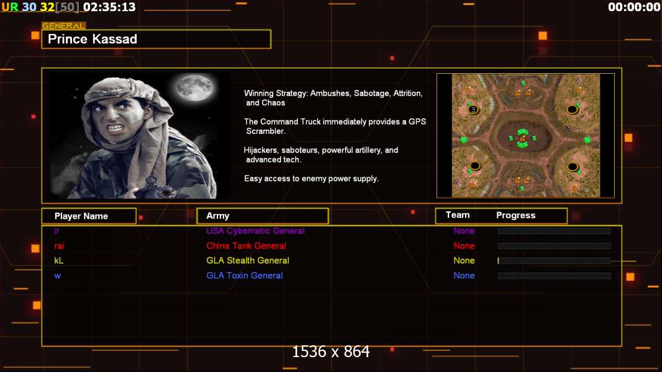
Task: Select player name w
Action: 57,275
